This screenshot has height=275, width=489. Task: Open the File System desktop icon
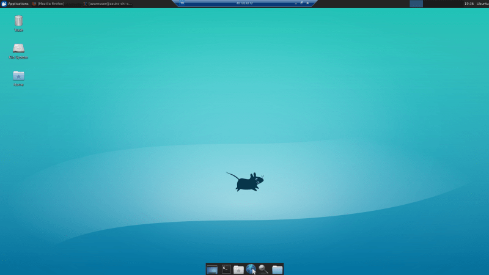[x=18, y=51]
